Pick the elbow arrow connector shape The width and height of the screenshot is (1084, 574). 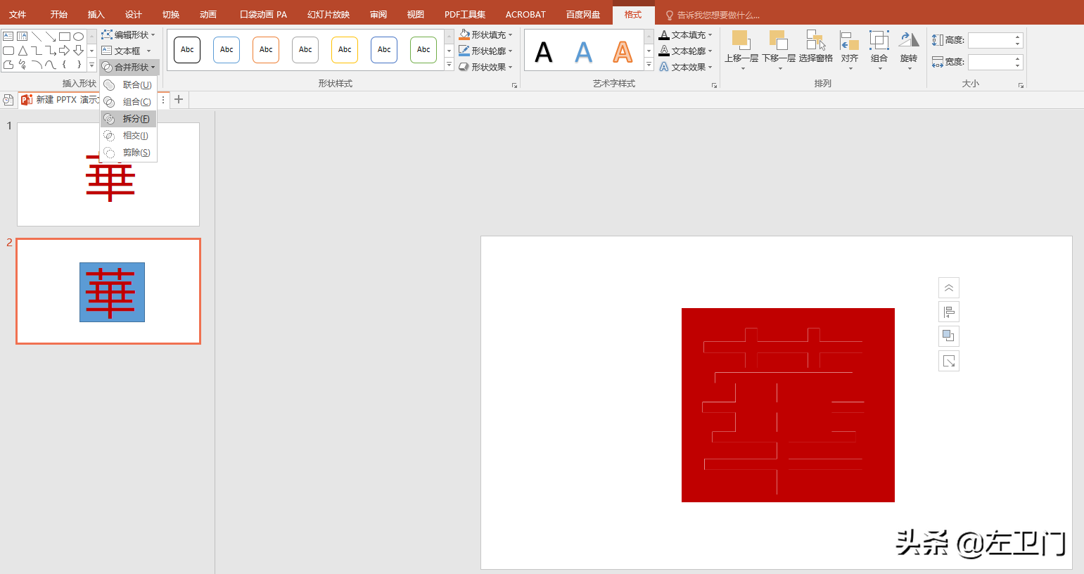tap(51, 50)
